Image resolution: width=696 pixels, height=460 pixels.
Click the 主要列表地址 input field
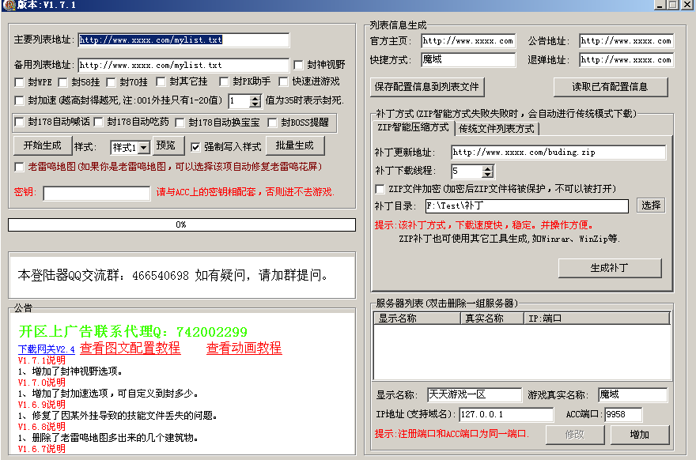coord(183,40)
